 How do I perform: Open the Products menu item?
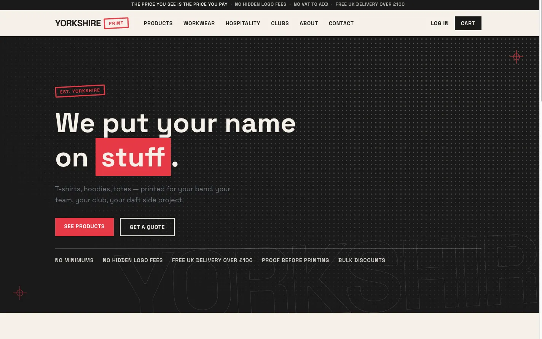point(158,23)
